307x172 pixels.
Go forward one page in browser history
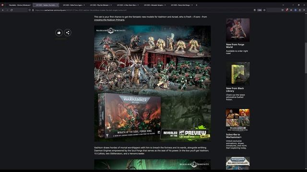pos(7,10)
